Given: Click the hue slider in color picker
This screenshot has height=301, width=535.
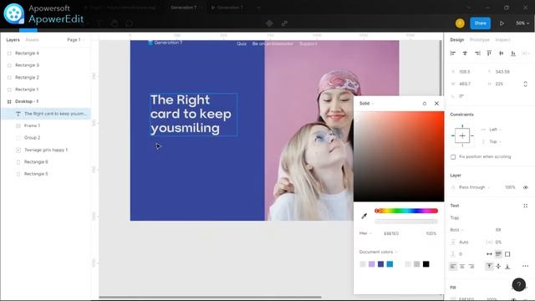Looking at the screenshot, I should pyautogui.click(x=406, y=211).
